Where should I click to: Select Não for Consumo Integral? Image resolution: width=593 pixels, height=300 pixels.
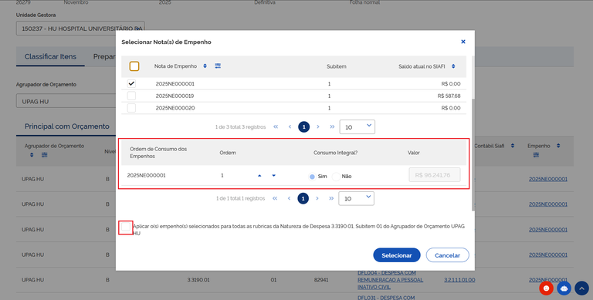(x=336, y=177)
